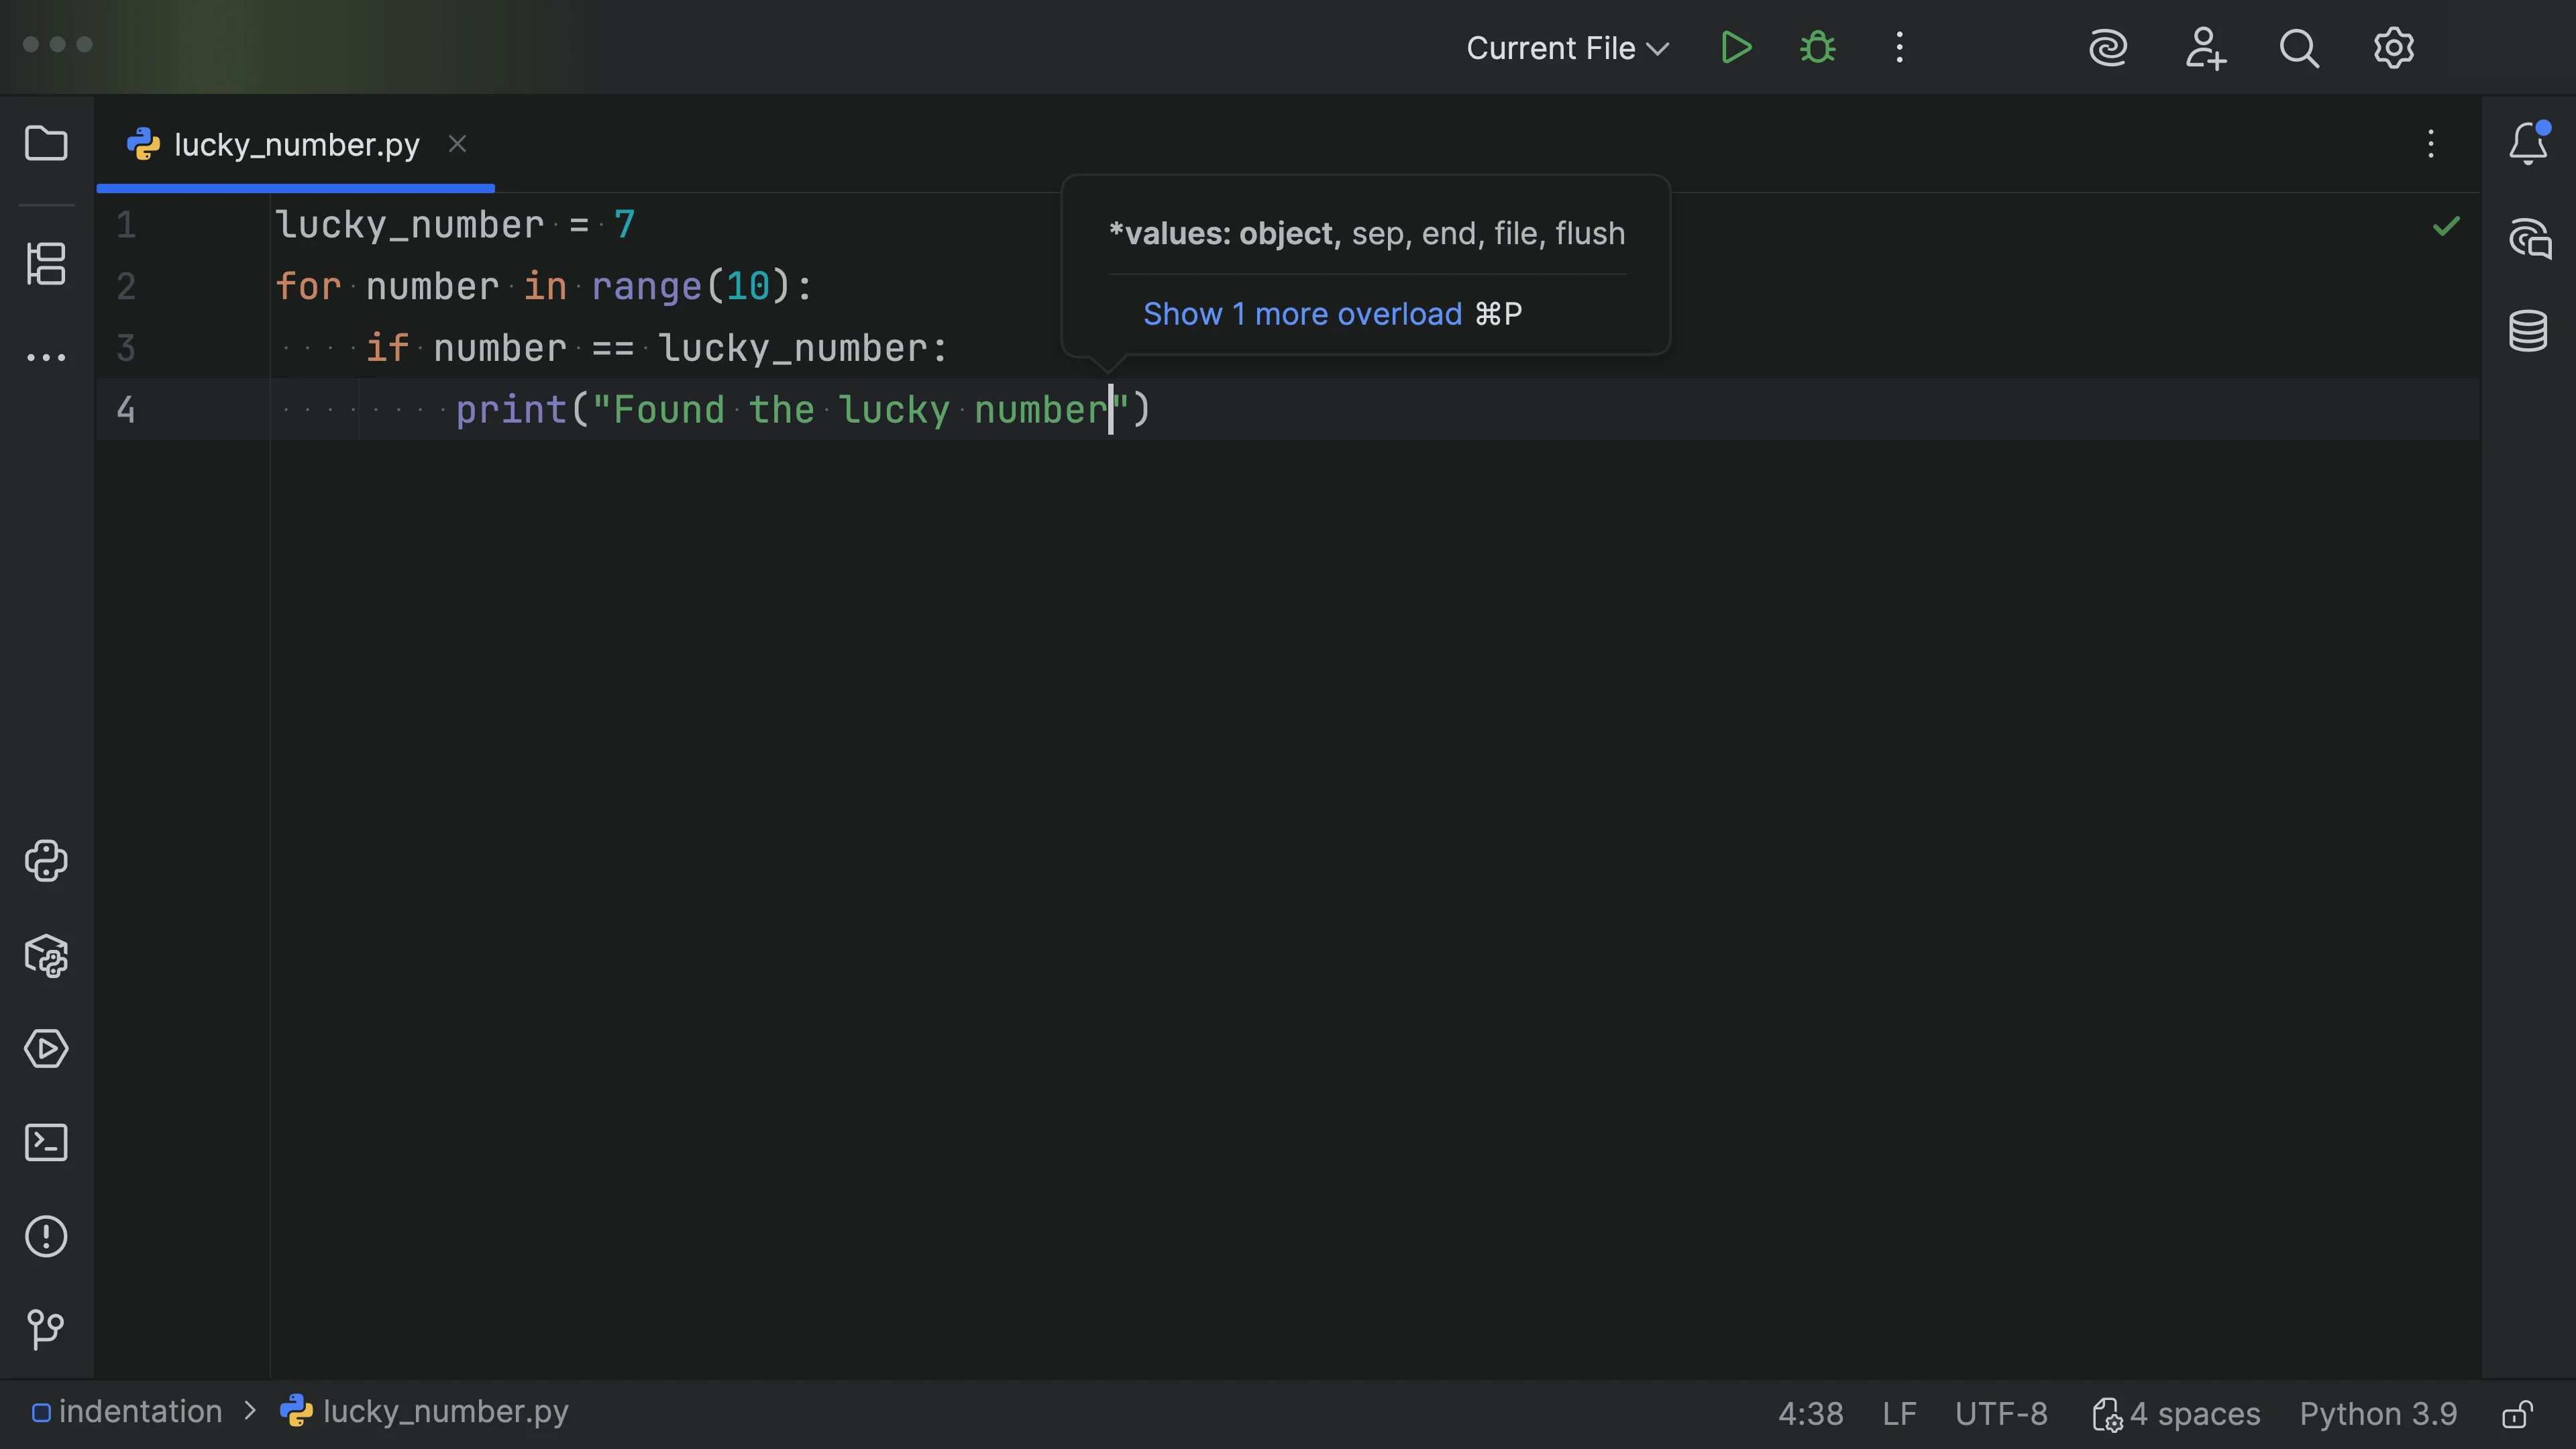Click the indentation breadcrumb in status bar
This screenshot has width=2576, height=1449.
pyautogui.click(x=140, y=1411)
